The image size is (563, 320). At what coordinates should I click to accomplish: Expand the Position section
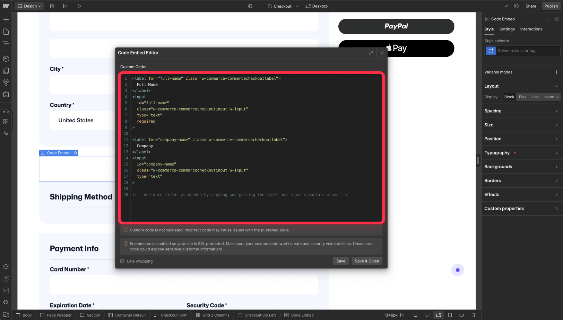pyautogui.click(x=522, y=139)
